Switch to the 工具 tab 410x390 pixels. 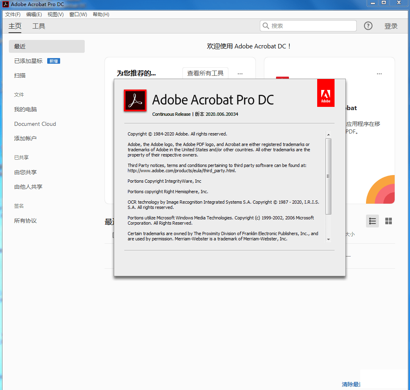(x=39, y=26)
